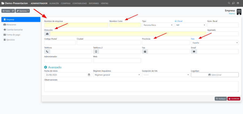Click the phone icon in Teléfono field
This screenshot has height=114, width=243.
(47, 52)
